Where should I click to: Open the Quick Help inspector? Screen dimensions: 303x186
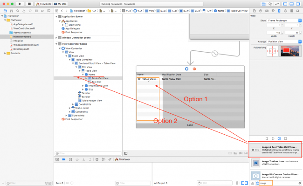(x=261, y=11)
